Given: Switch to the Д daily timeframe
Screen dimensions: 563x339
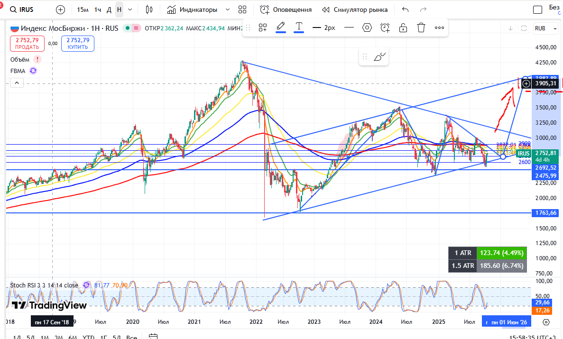Looking at the screenshot, I should 109,9.
